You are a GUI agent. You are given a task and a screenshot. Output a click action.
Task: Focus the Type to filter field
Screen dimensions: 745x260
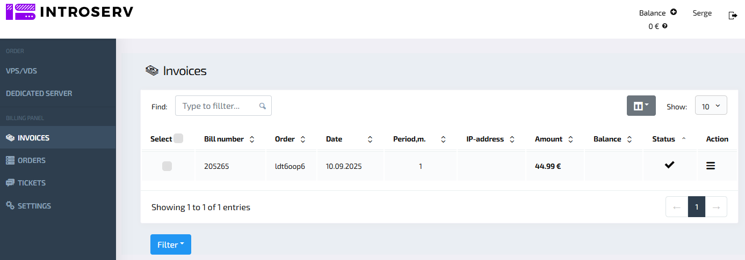click(x=223, y=106)
